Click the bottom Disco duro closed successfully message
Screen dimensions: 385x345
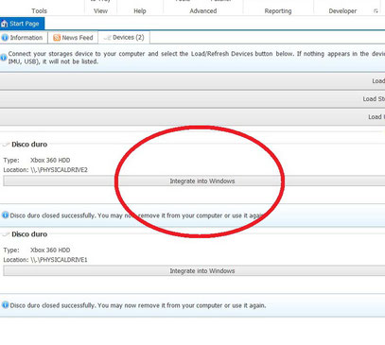coord(138,305)
